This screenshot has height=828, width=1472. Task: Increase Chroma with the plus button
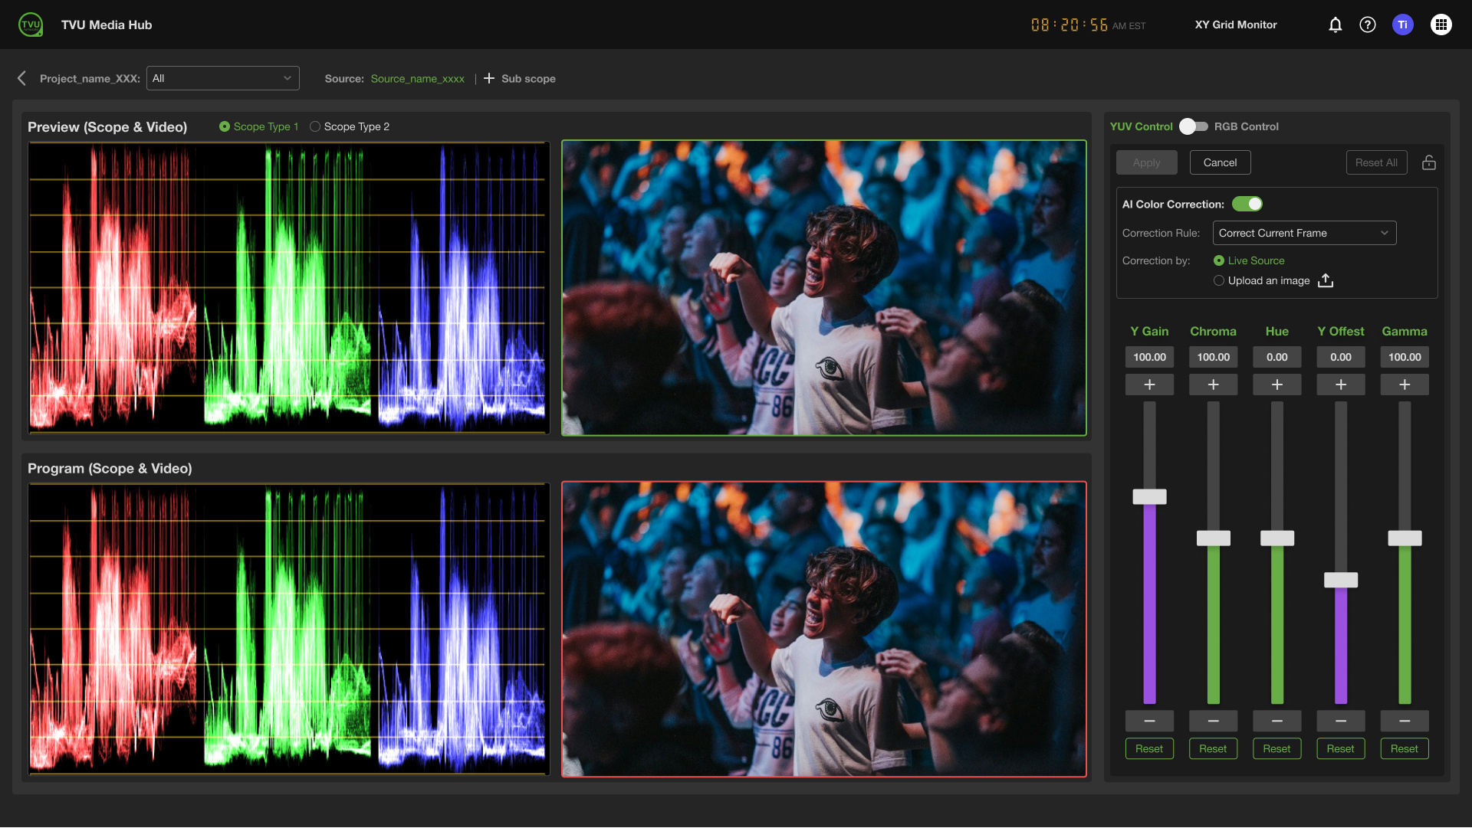click(x=1213, y=385)
